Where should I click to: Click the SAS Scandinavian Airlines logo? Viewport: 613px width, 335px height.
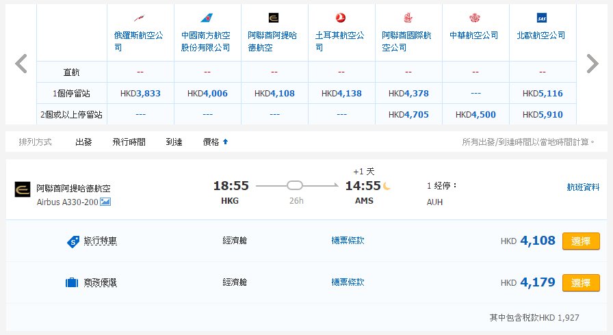(542, 18)
